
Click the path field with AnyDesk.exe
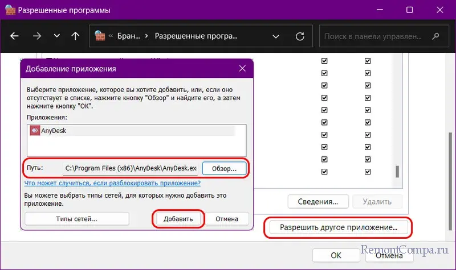click(131, 168)
